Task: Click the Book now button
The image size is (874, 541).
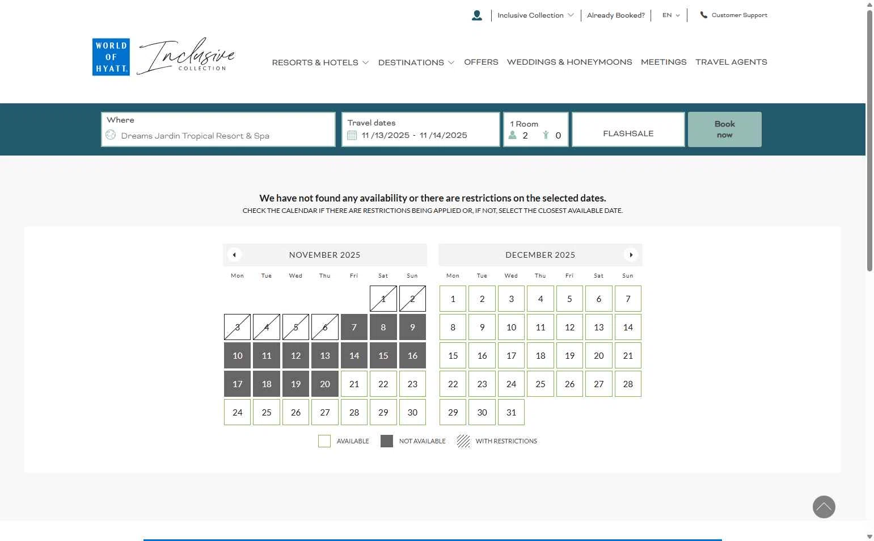Action: [724, 129]
